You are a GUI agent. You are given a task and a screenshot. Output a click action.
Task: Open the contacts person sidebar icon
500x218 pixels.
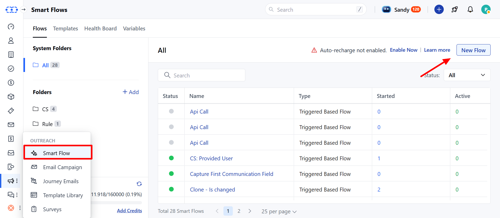tap(11, 41)
